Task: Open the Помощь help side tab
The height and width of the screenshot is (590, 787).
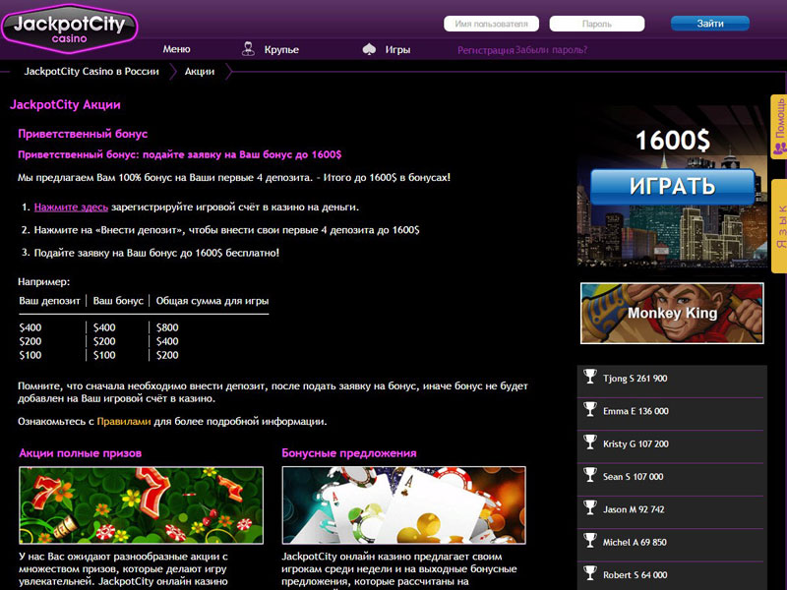Action: pos(779,127)
